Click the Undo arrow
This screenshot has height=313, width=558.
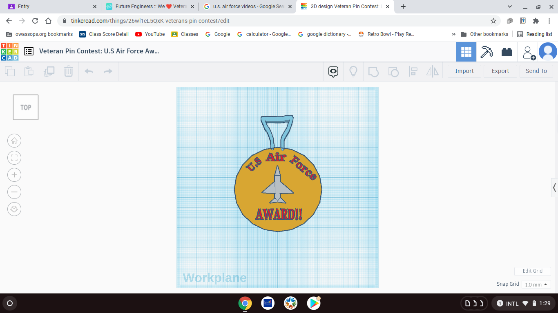[89, 71]
